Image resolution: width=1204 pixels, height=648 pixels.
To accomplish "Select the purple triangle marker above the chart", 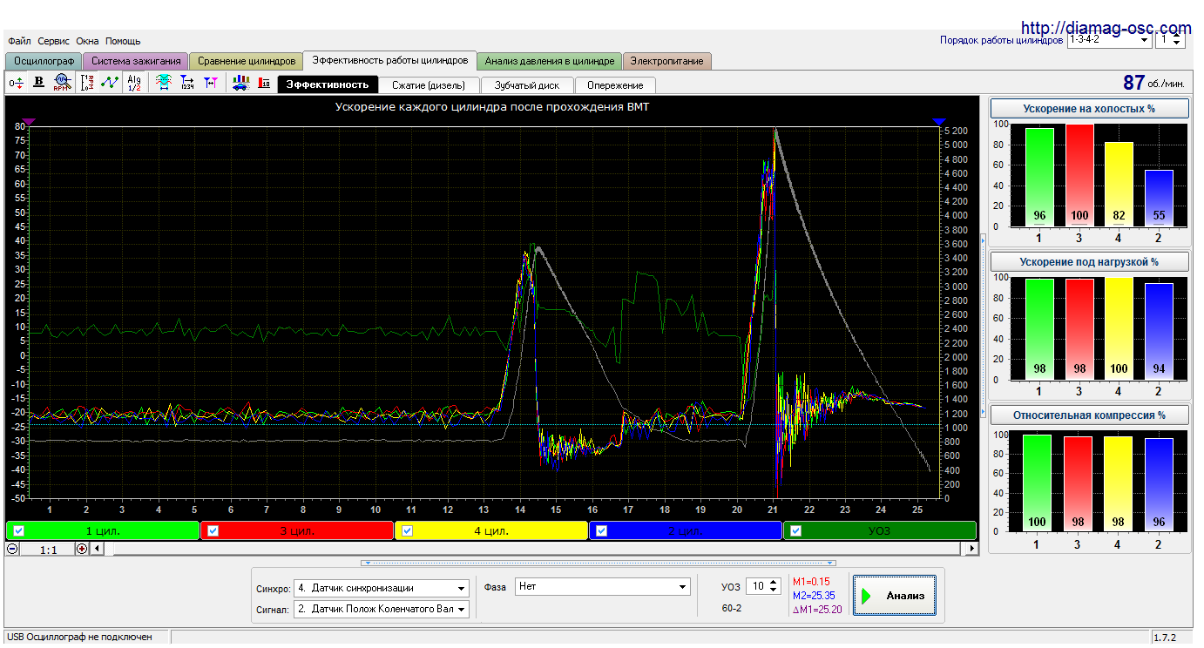I will point(29,122).
